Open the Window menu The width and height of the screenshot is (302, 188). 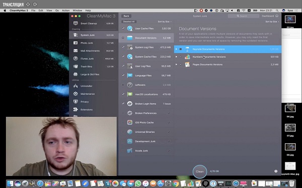coord(78,11)
